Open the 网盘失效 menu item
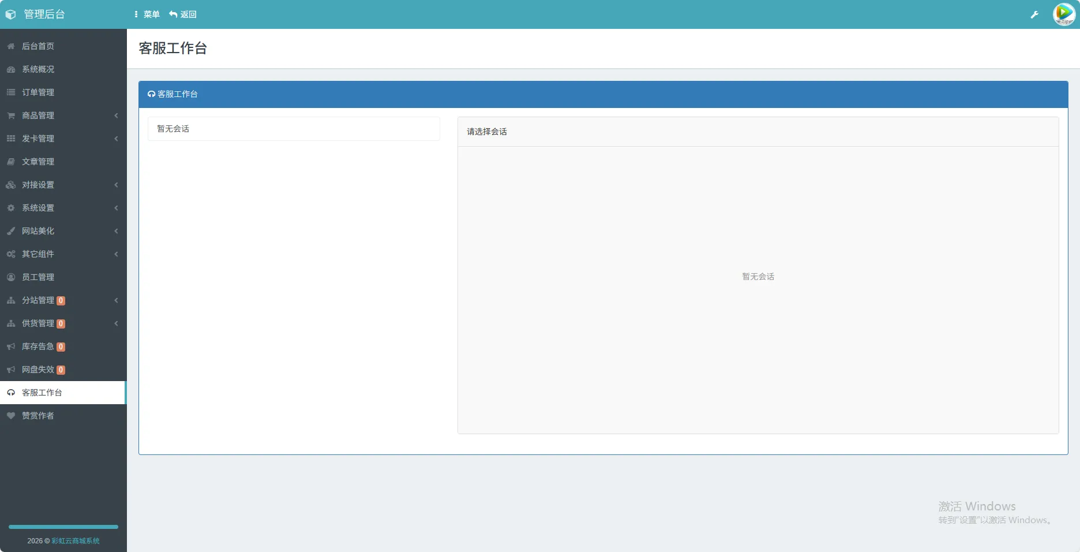1080x552 pixels. click(x=38, y=370)
